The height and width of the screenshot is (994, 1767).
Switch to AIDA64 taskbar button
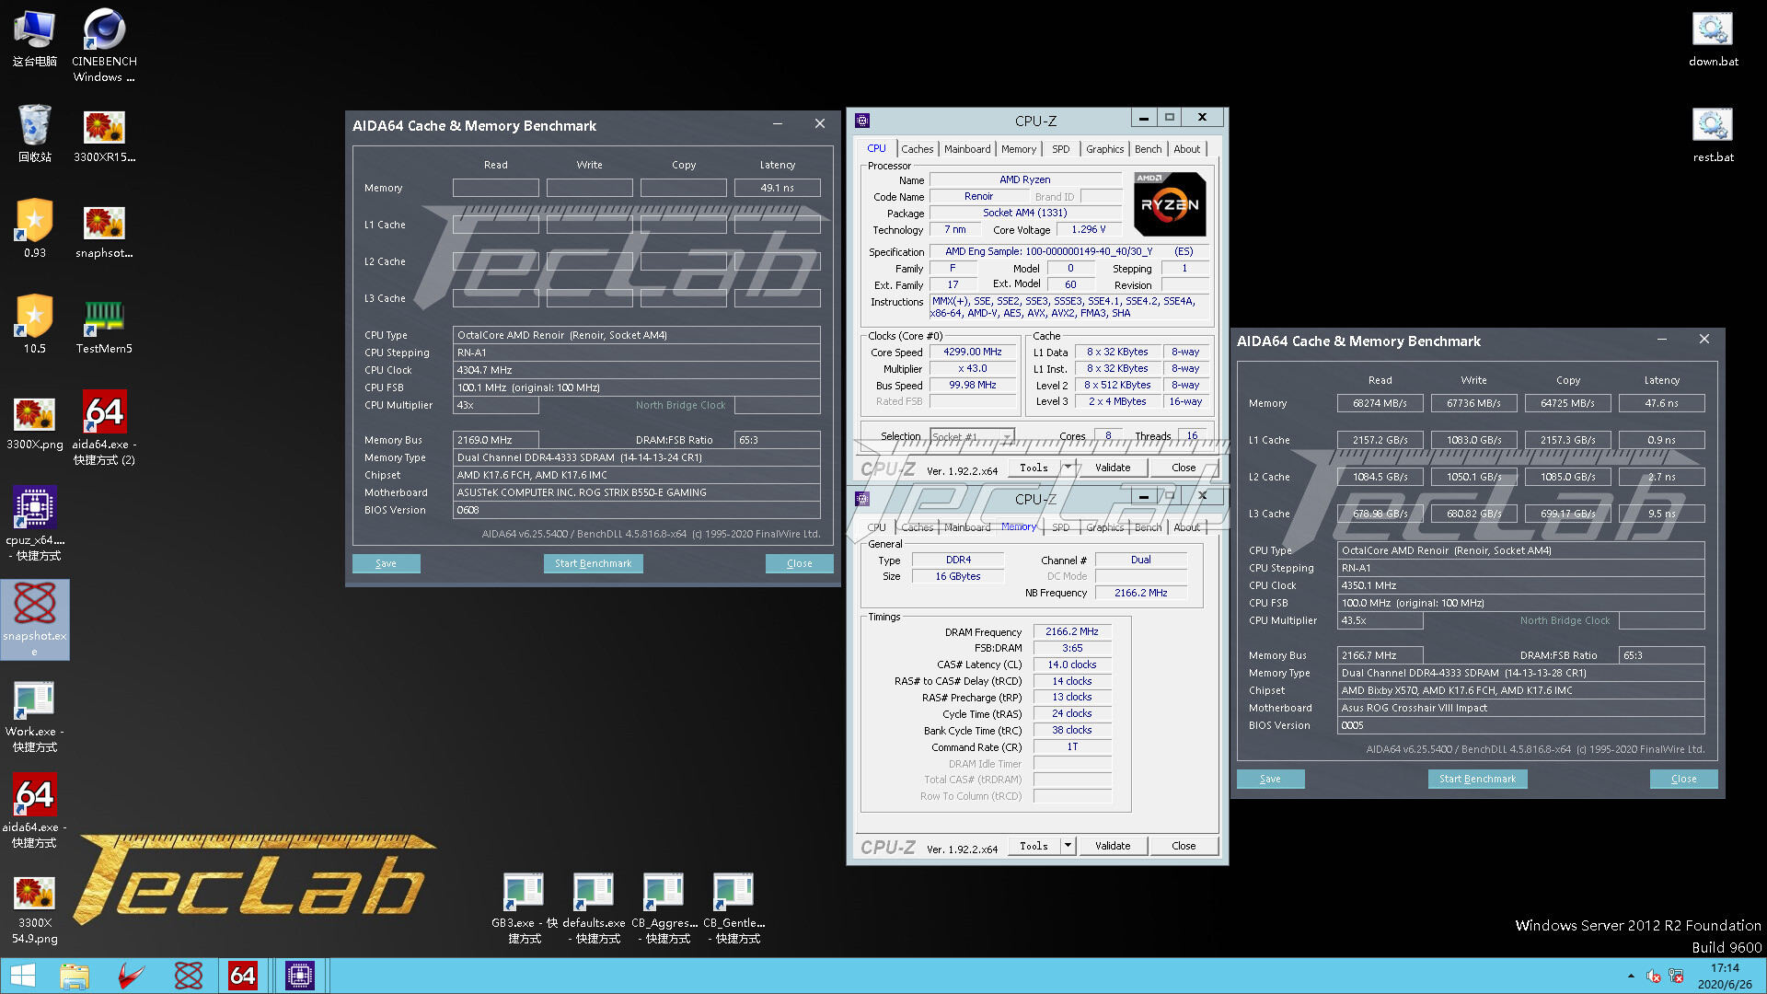(242, 976)
